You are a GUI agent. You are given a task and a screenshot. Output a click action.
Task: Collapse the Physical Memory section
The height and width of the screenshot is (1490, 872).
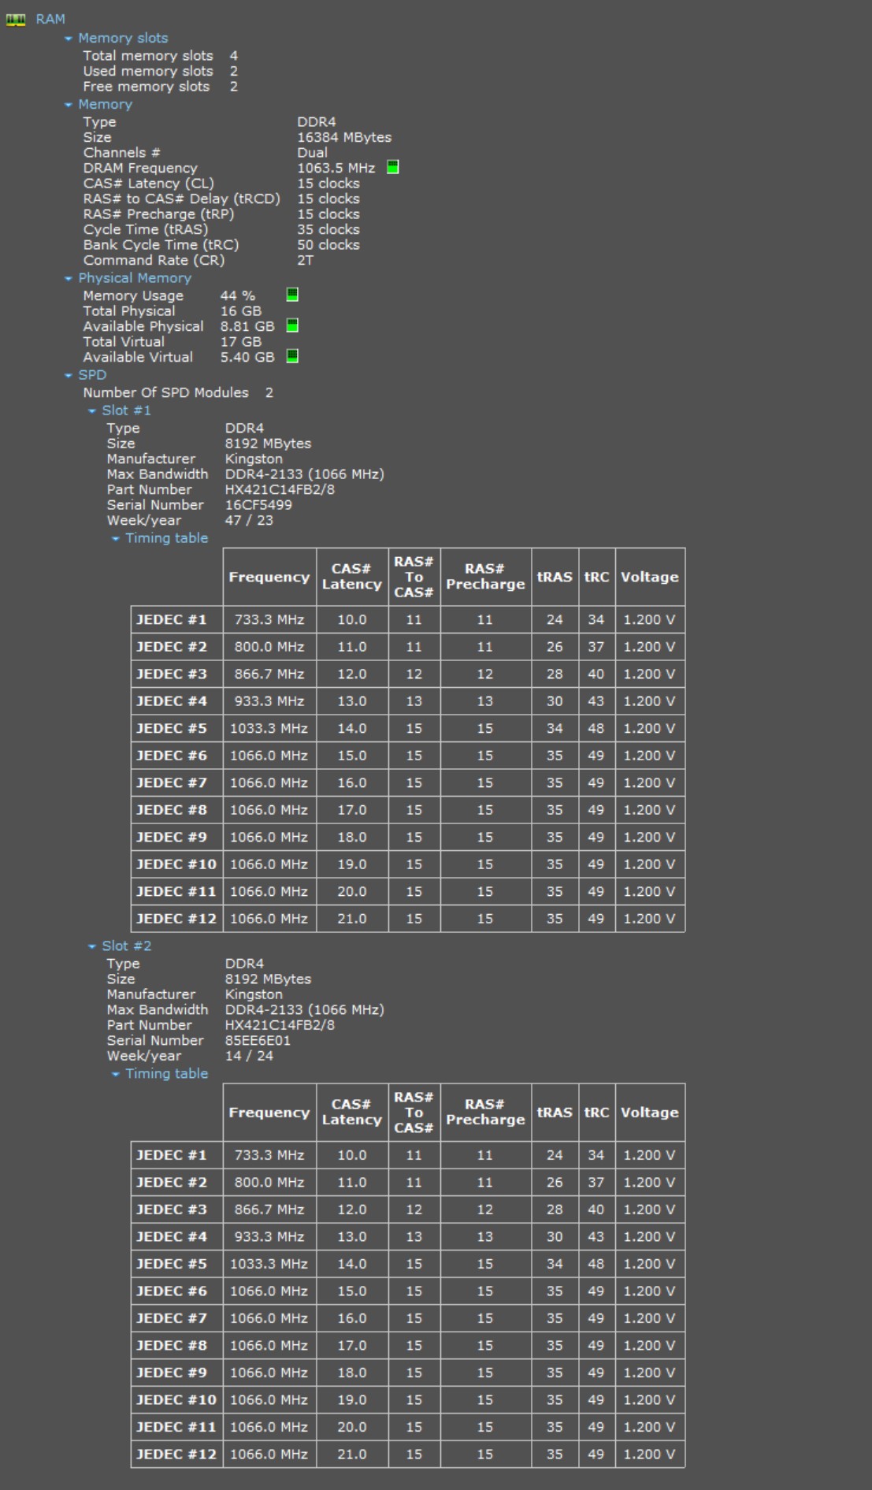click(69, 279)
